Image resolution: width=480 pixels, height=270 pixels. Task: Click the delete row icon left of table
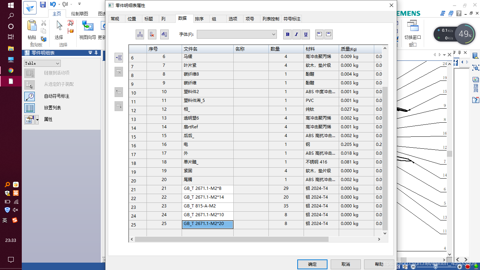tap(119, 71)
